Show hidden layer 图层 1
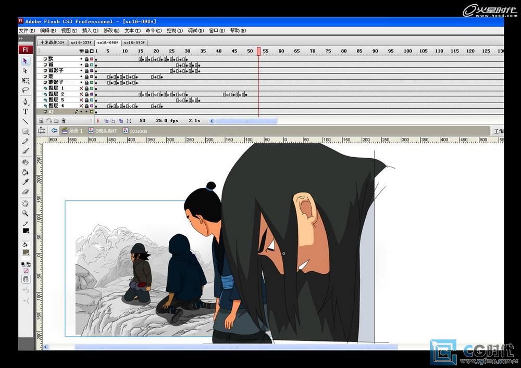The height and width of the screenshot is (368, 521). [81, 88]
